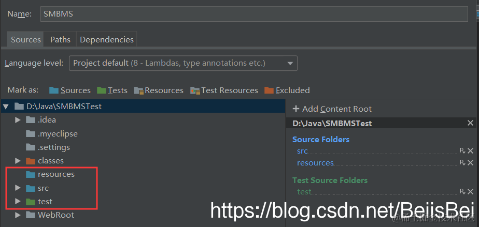Image resolution: width=479 pixels, height=227 pixels.
Task: Open the Language level dropdown
Action: (184, 63)
